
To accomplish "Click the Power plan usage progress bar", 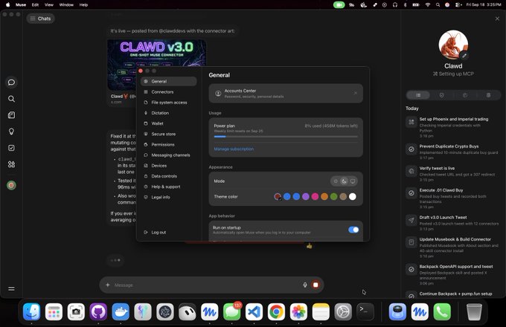I will 286,137.
